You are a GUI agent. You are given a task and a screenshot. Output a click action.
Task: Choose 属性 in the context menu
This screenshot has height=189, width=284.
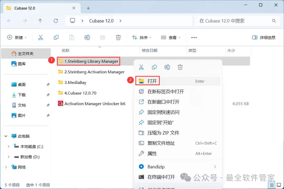click(178, 154)
